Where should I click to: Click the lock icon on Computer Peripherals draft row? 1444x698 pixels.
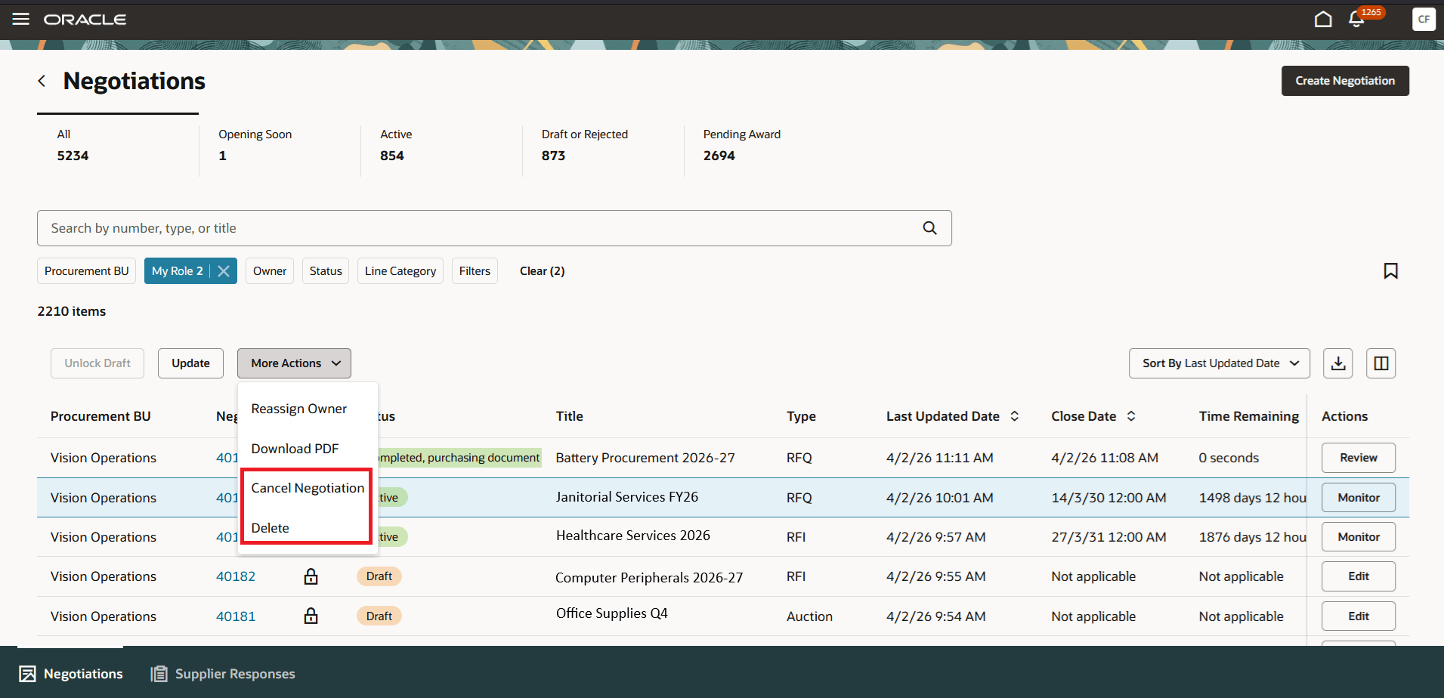[x=311, y=576]
